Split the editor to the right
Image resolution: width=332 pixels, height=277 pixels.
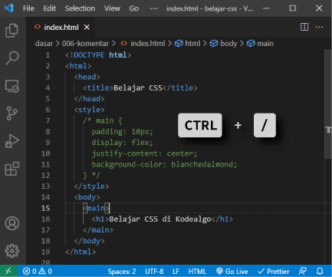tap(304, 27)
